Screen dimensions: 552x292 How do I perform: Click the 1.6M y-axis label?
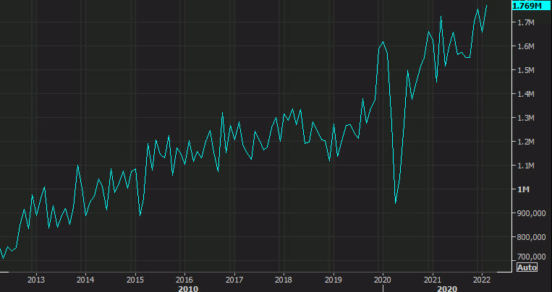coord(526,46)
